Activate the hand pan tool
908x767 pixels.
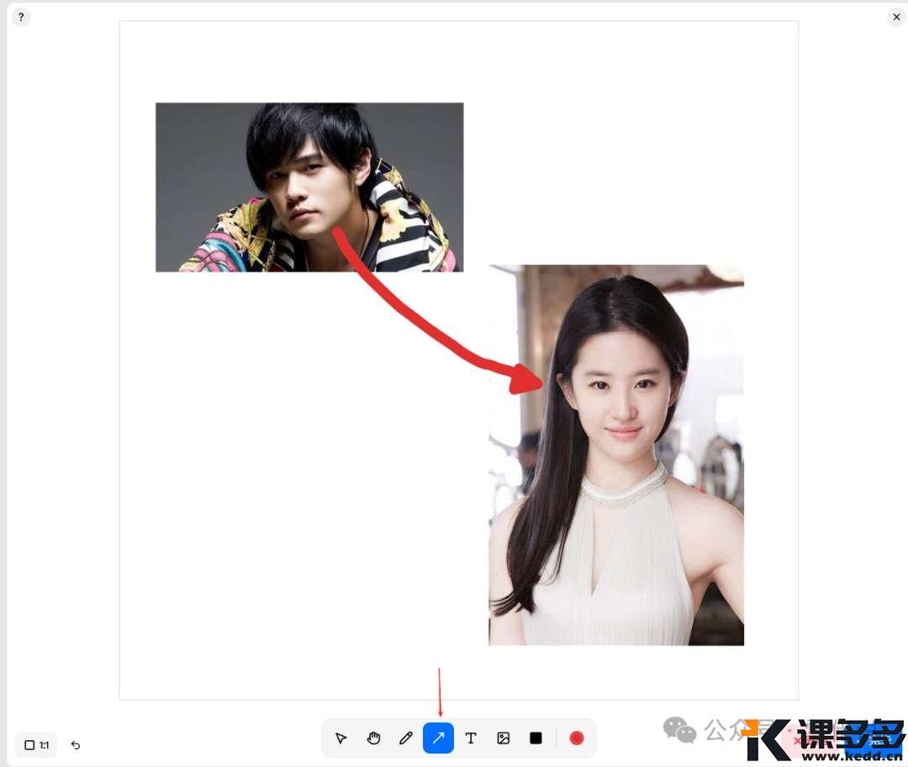pyautogui.click(x=373, y=738)
